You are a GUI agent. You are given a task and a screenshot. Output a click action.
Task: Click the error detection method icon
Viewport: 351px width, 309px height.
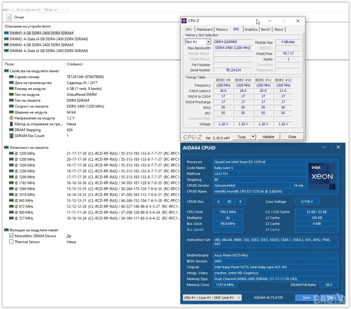pos(11,124)
